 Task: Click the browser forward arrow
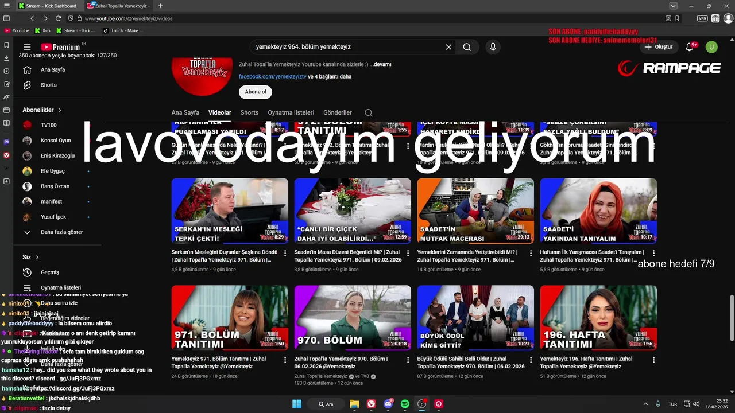point(45,18)
